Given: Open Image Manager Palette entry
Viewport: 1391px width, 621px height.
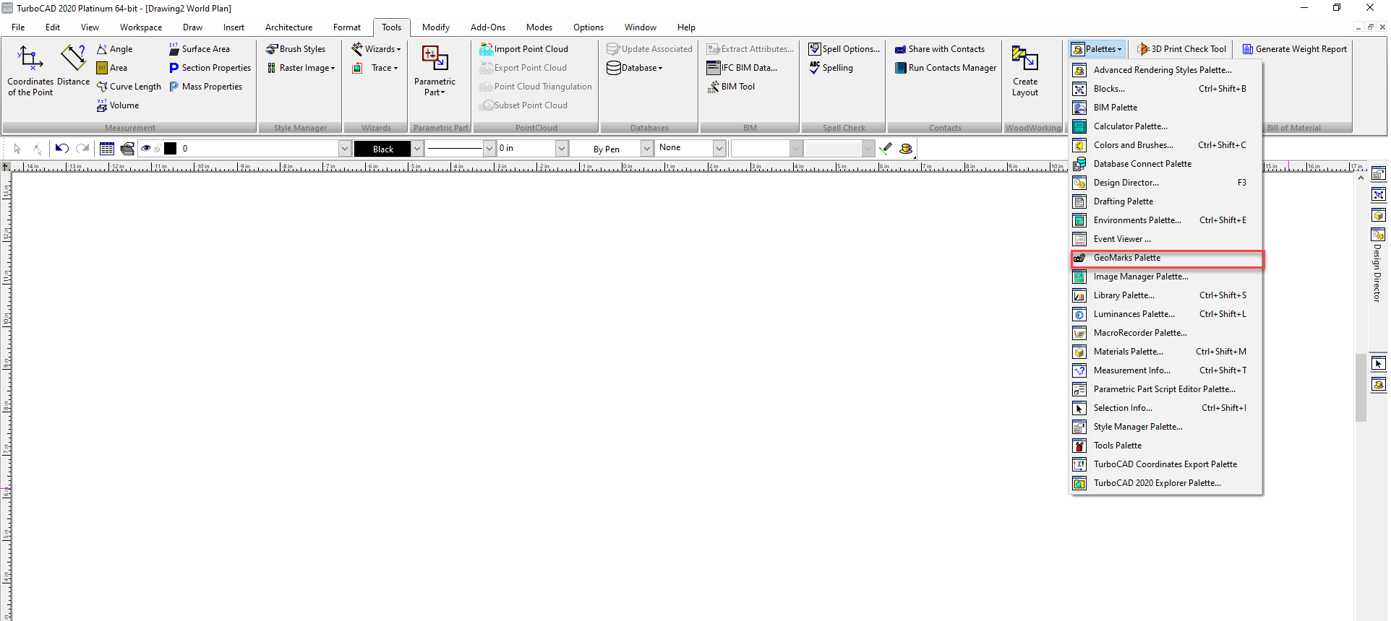Looking at the screenshot, I should pos(1167,277).
